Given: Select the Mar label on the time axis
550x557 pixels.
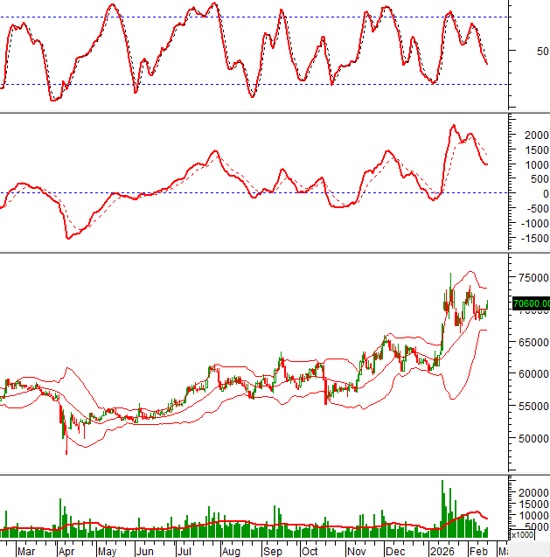Looking at the screenshot, I should (x=26, y=551).
